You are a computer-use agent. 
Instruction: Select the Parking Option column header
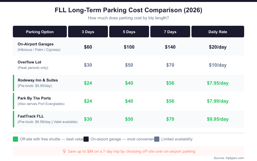coord(40,32)
